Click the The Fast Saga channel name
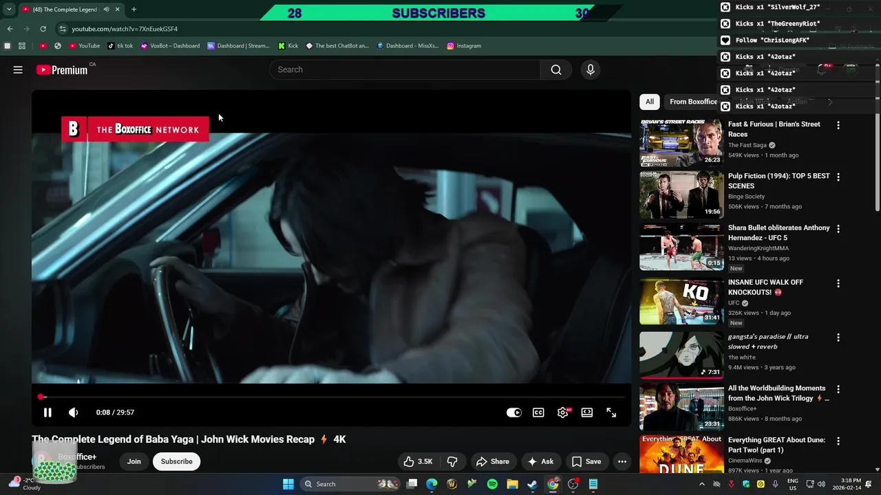 click(747, 145)
